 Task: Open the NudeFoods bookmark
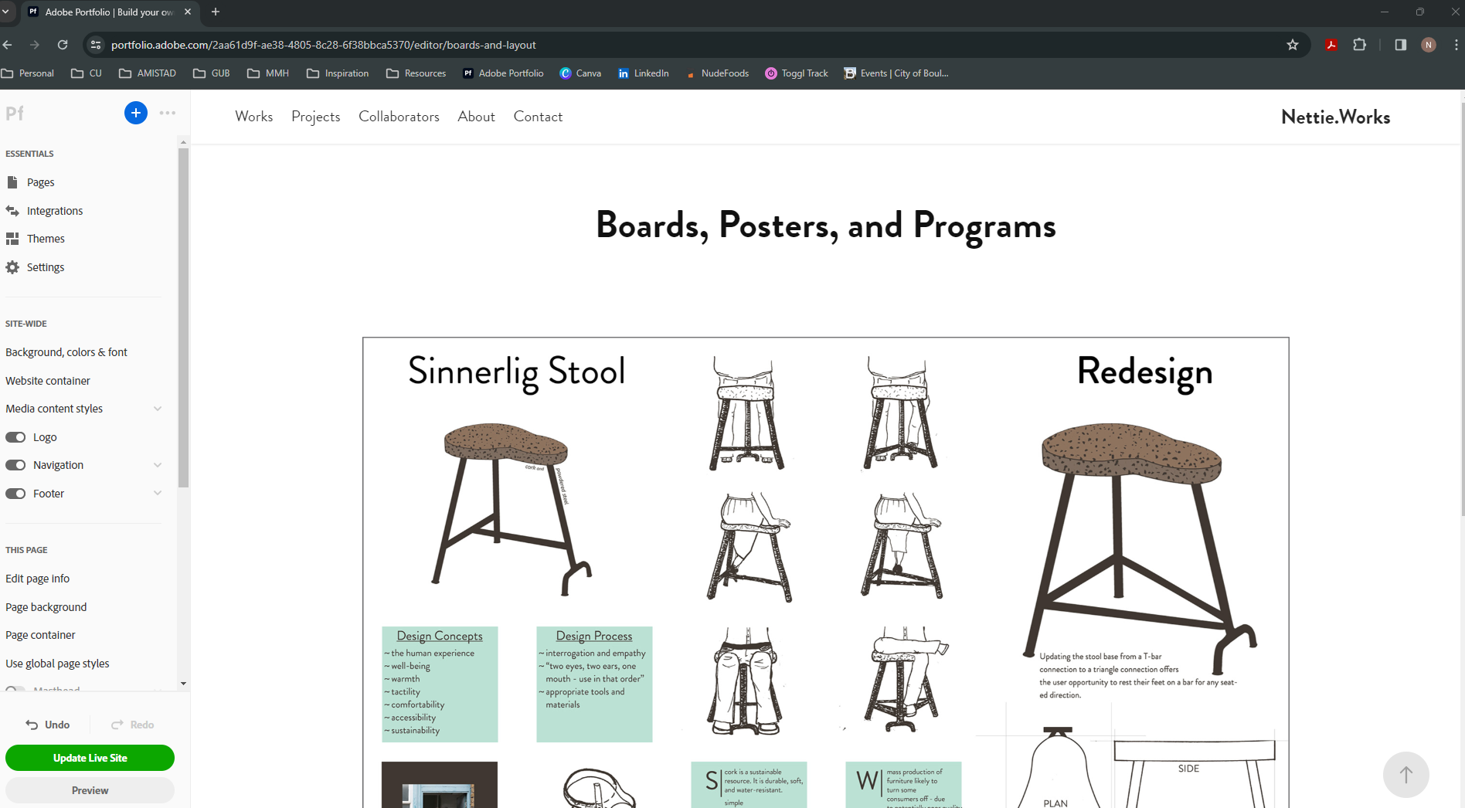coord(718,73)
